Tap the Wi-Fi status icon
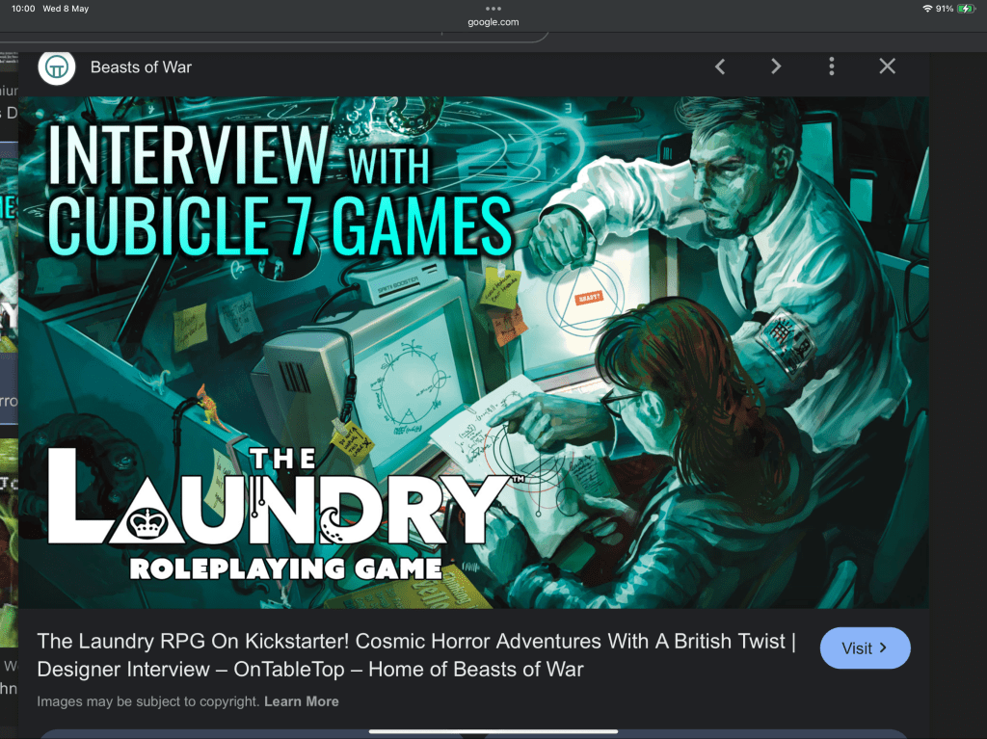987x739 pixels. [927, 9]
